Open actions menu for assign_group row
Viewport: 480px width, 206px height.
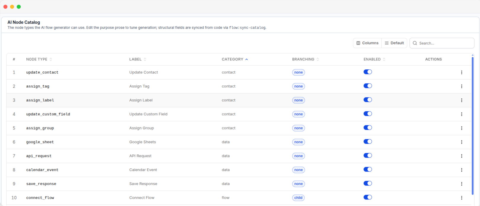461,128
